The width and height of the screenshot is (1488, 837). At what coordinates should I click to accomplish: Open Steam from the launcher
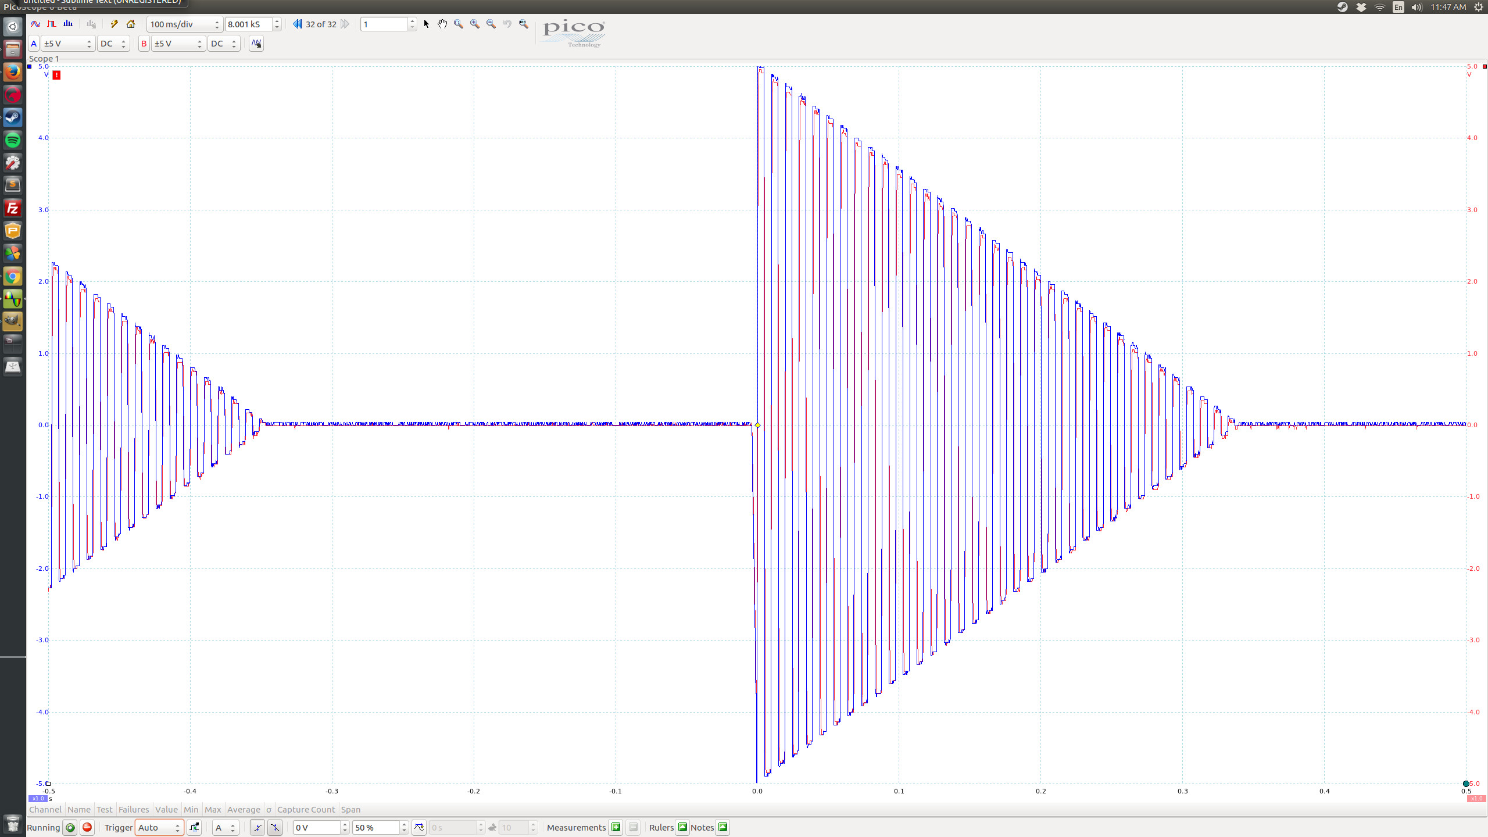pos(13,117)
